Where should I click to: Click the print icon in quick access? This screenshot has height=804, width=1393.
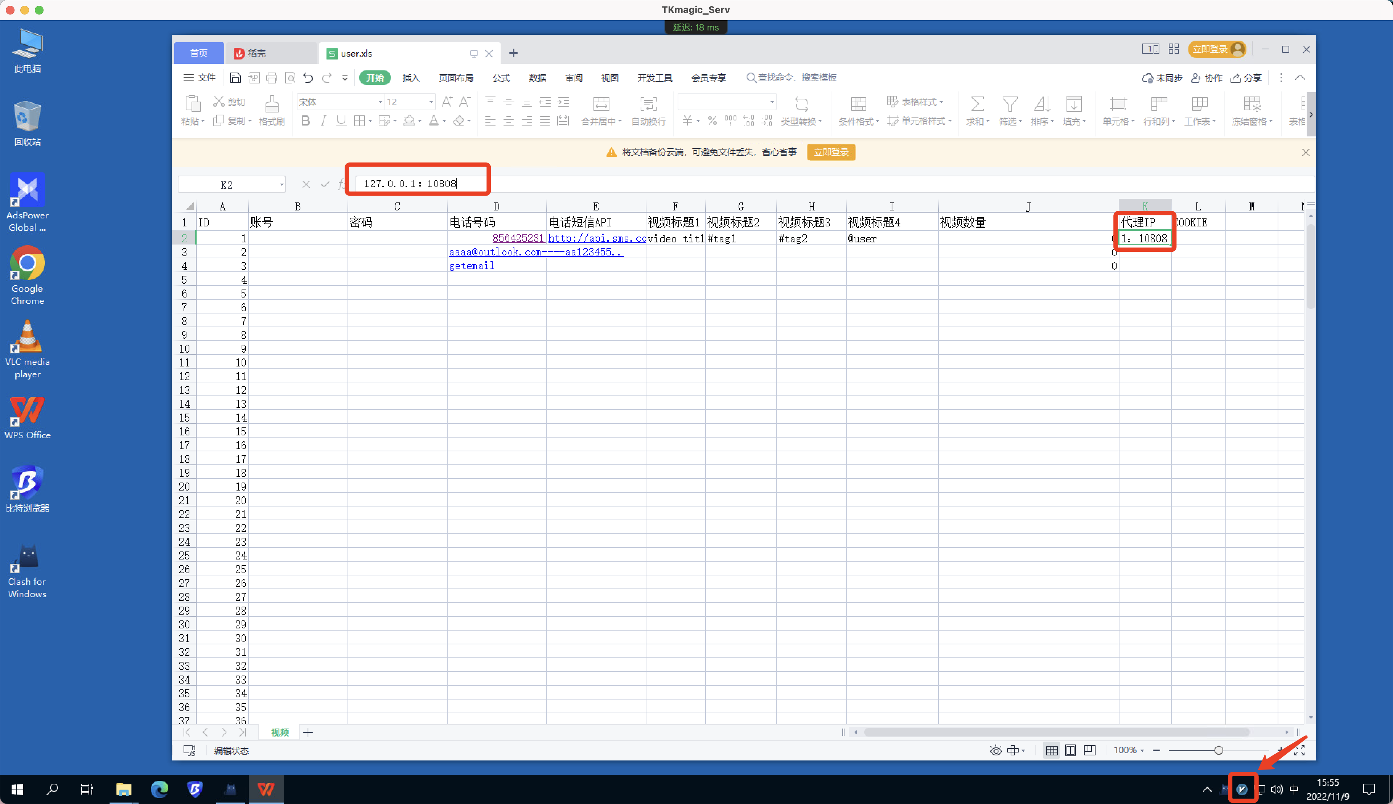[271, 78]
